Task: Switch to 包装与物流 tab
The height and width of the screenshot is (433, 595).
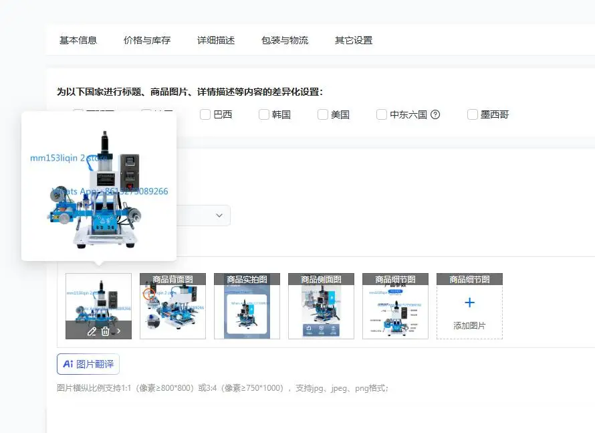Action: [285, 40]
